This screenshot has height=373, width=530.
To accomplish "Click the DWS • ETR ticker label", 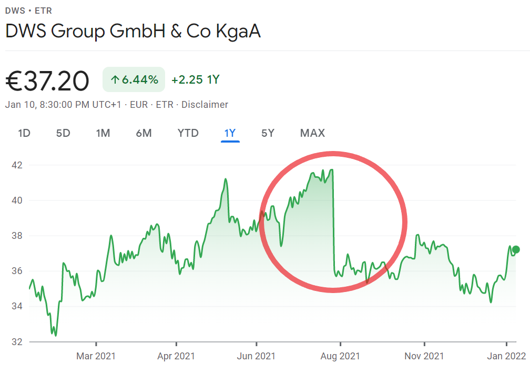I will pos(28,11).
